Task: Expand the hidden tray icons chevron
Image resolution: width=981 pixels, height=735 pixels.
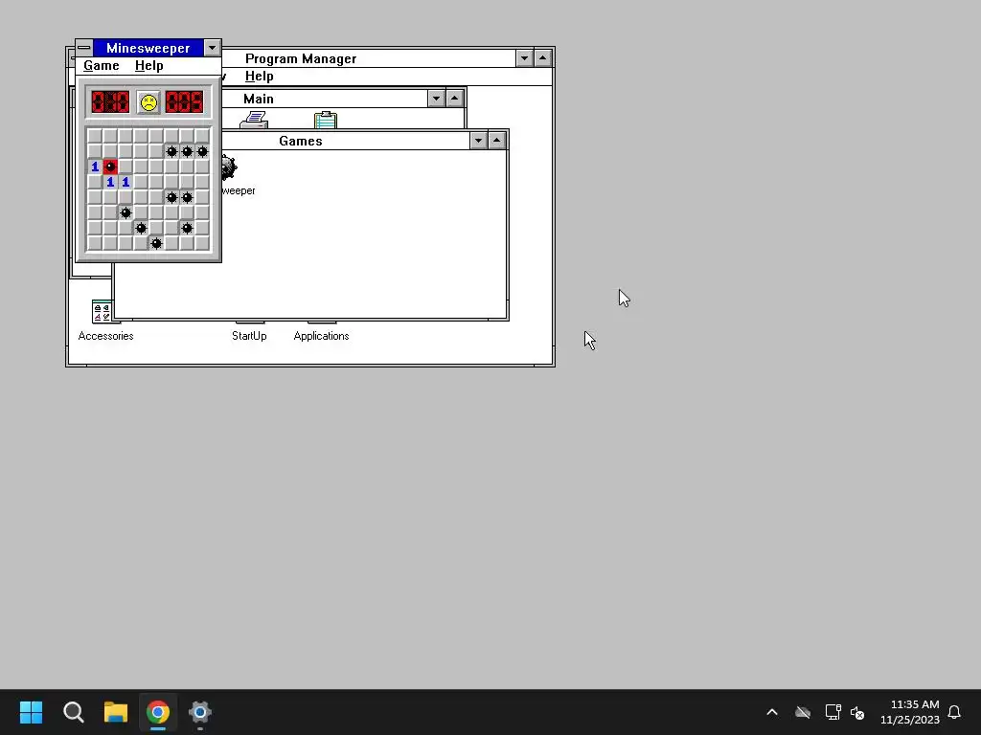Action: tap(772, 712)
